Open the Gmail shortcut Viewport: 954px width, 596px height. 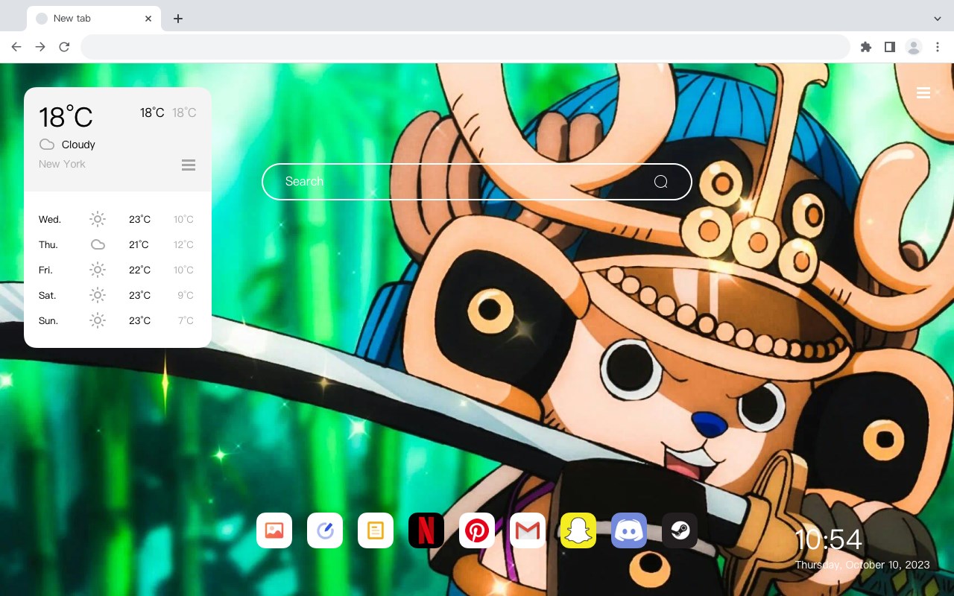click(x=528, y=530)
